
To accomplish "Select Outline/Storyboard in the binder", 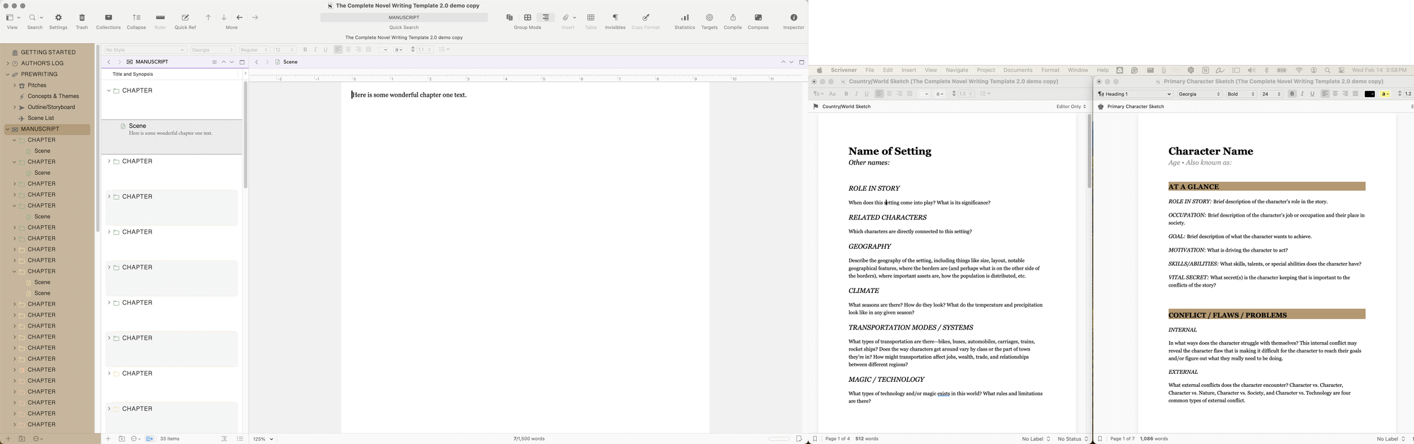I will (x=51, y=107).
